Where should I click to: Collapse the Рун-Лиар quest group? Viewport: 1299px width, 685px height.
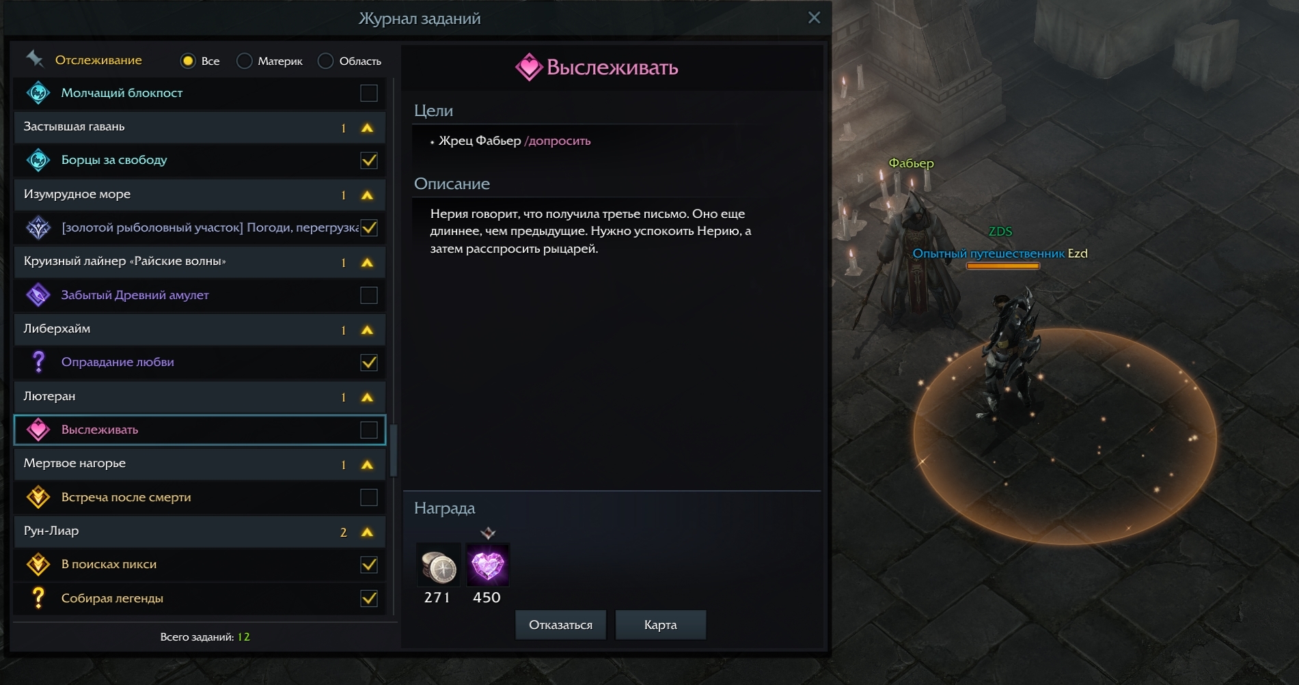pos(367,531)
